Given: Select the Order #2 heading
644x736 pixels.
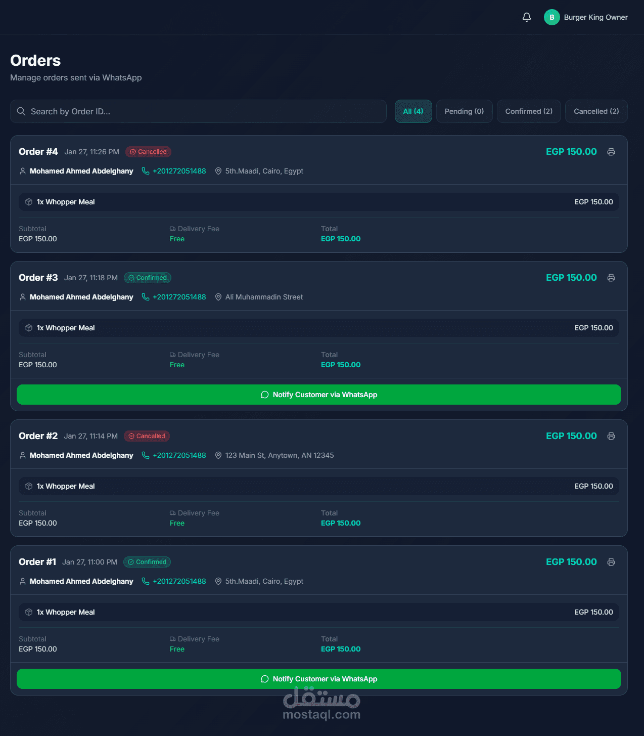Looking at the screenshot, I should (38, 436).
